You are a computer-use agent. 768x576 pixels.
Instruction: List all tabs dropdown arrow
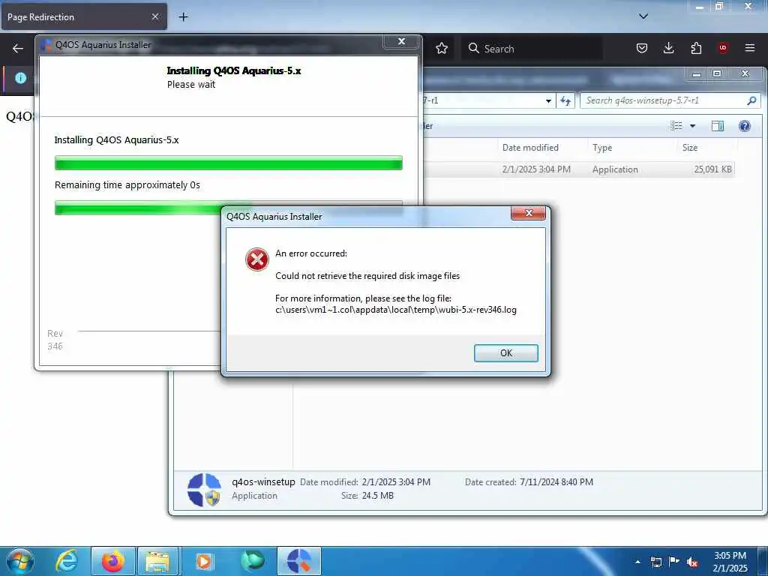point(643,16)
